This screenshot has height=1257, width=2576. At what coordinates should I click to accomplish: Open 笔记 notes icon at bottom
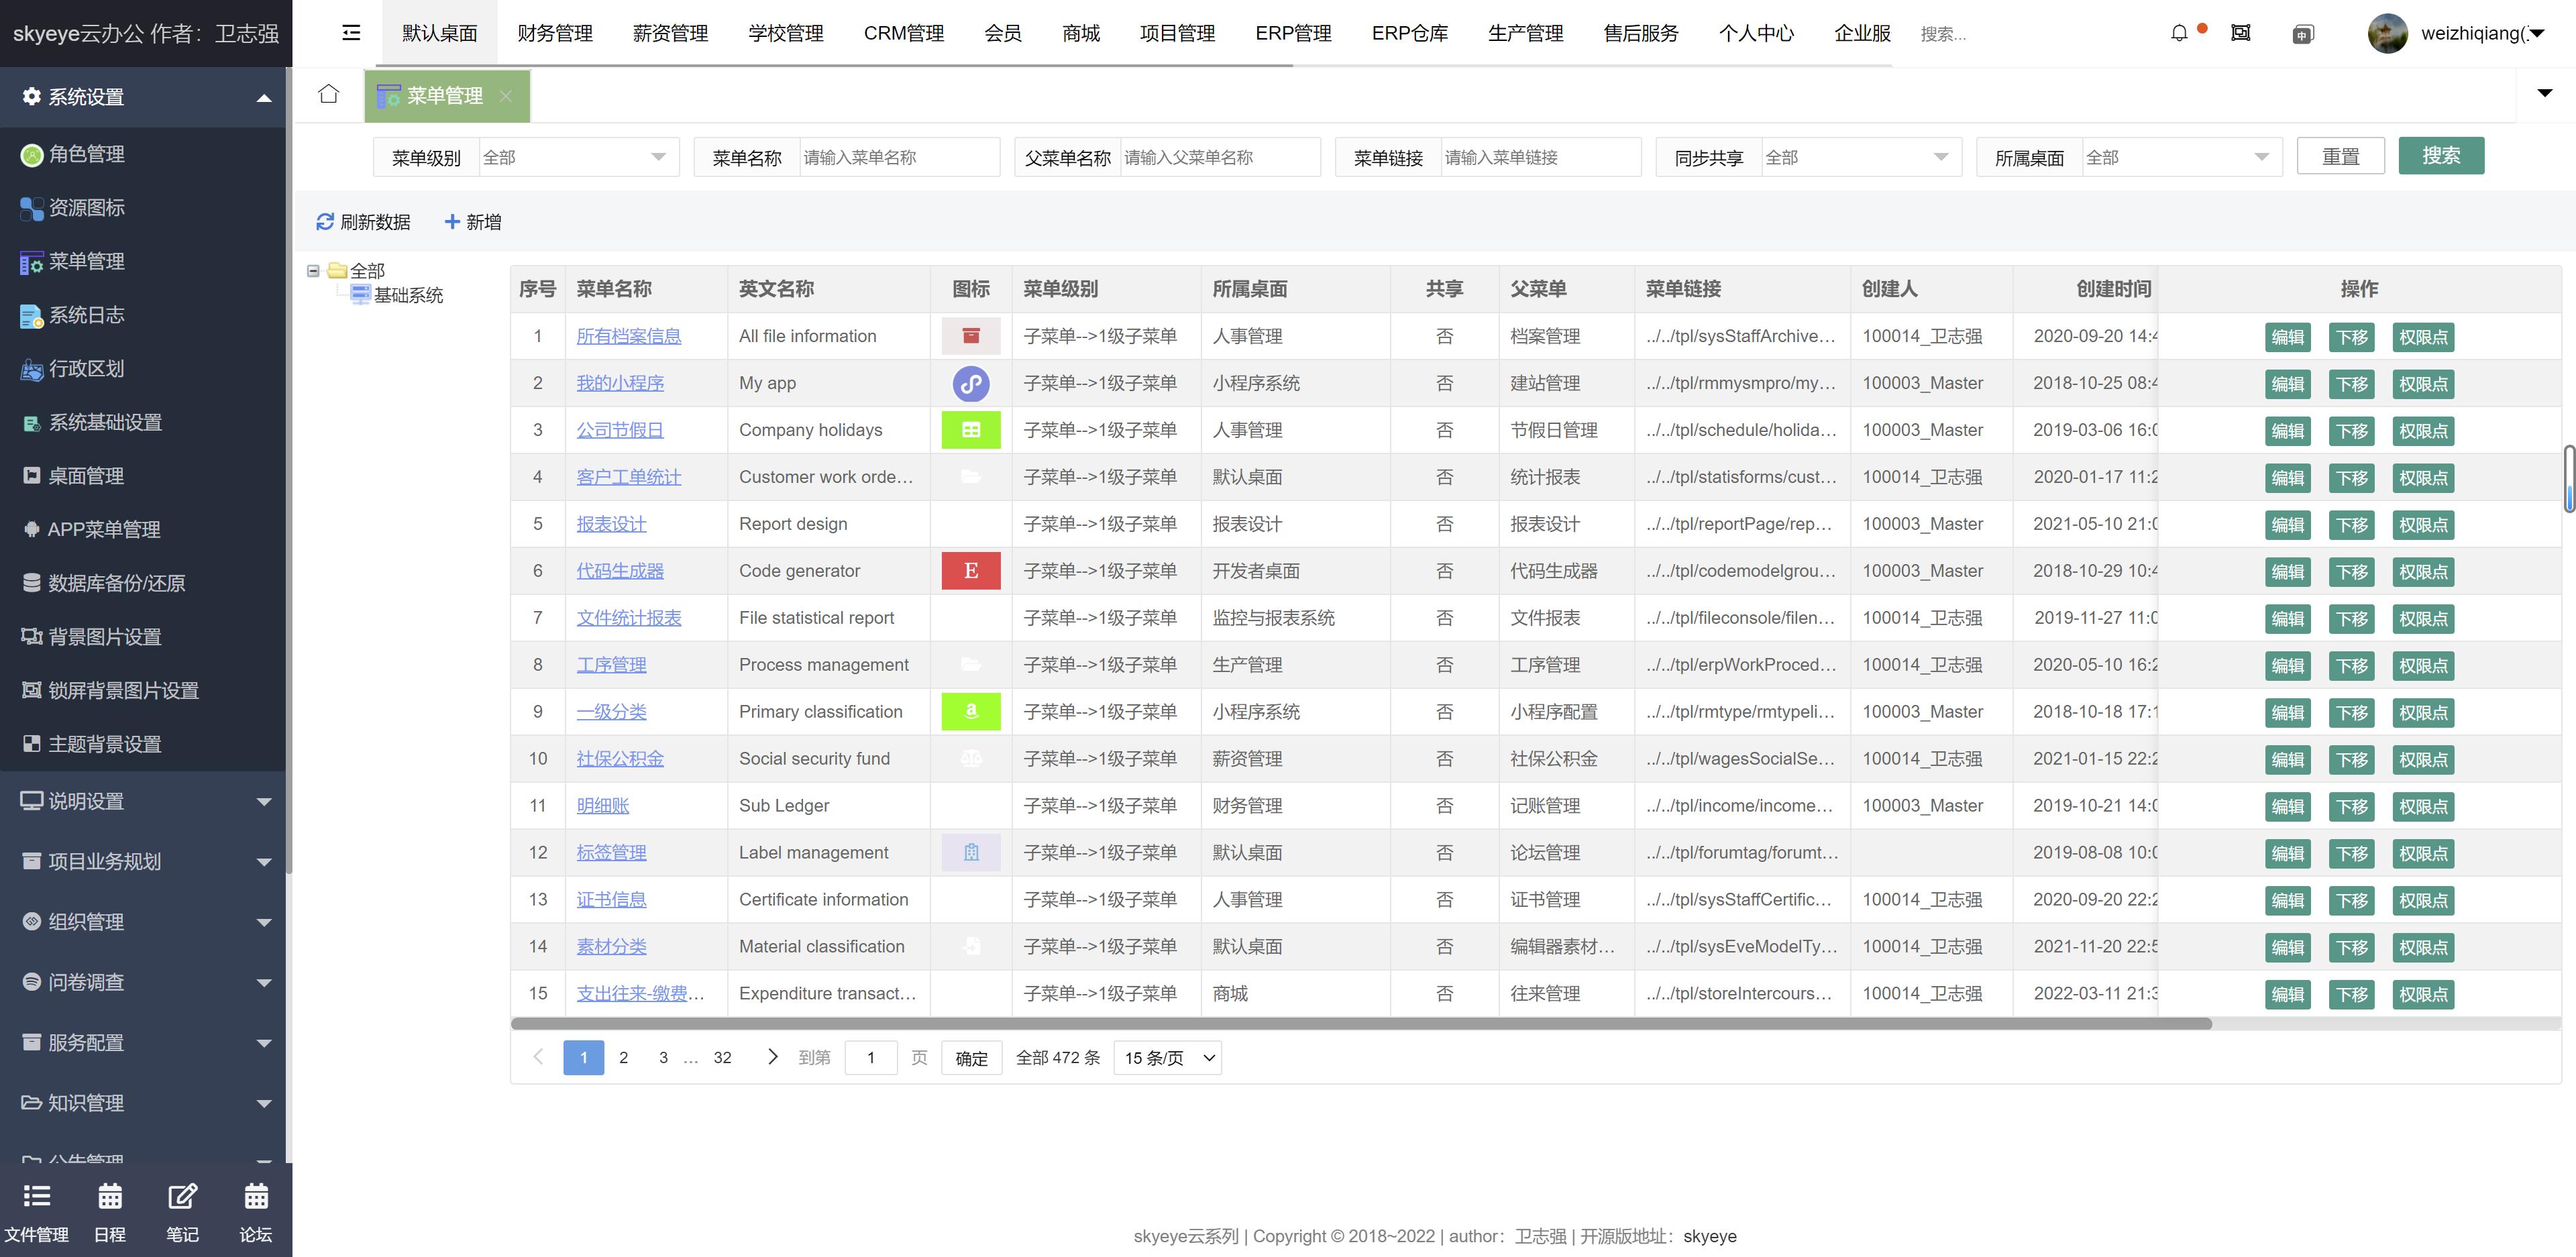coord(182,1197)
